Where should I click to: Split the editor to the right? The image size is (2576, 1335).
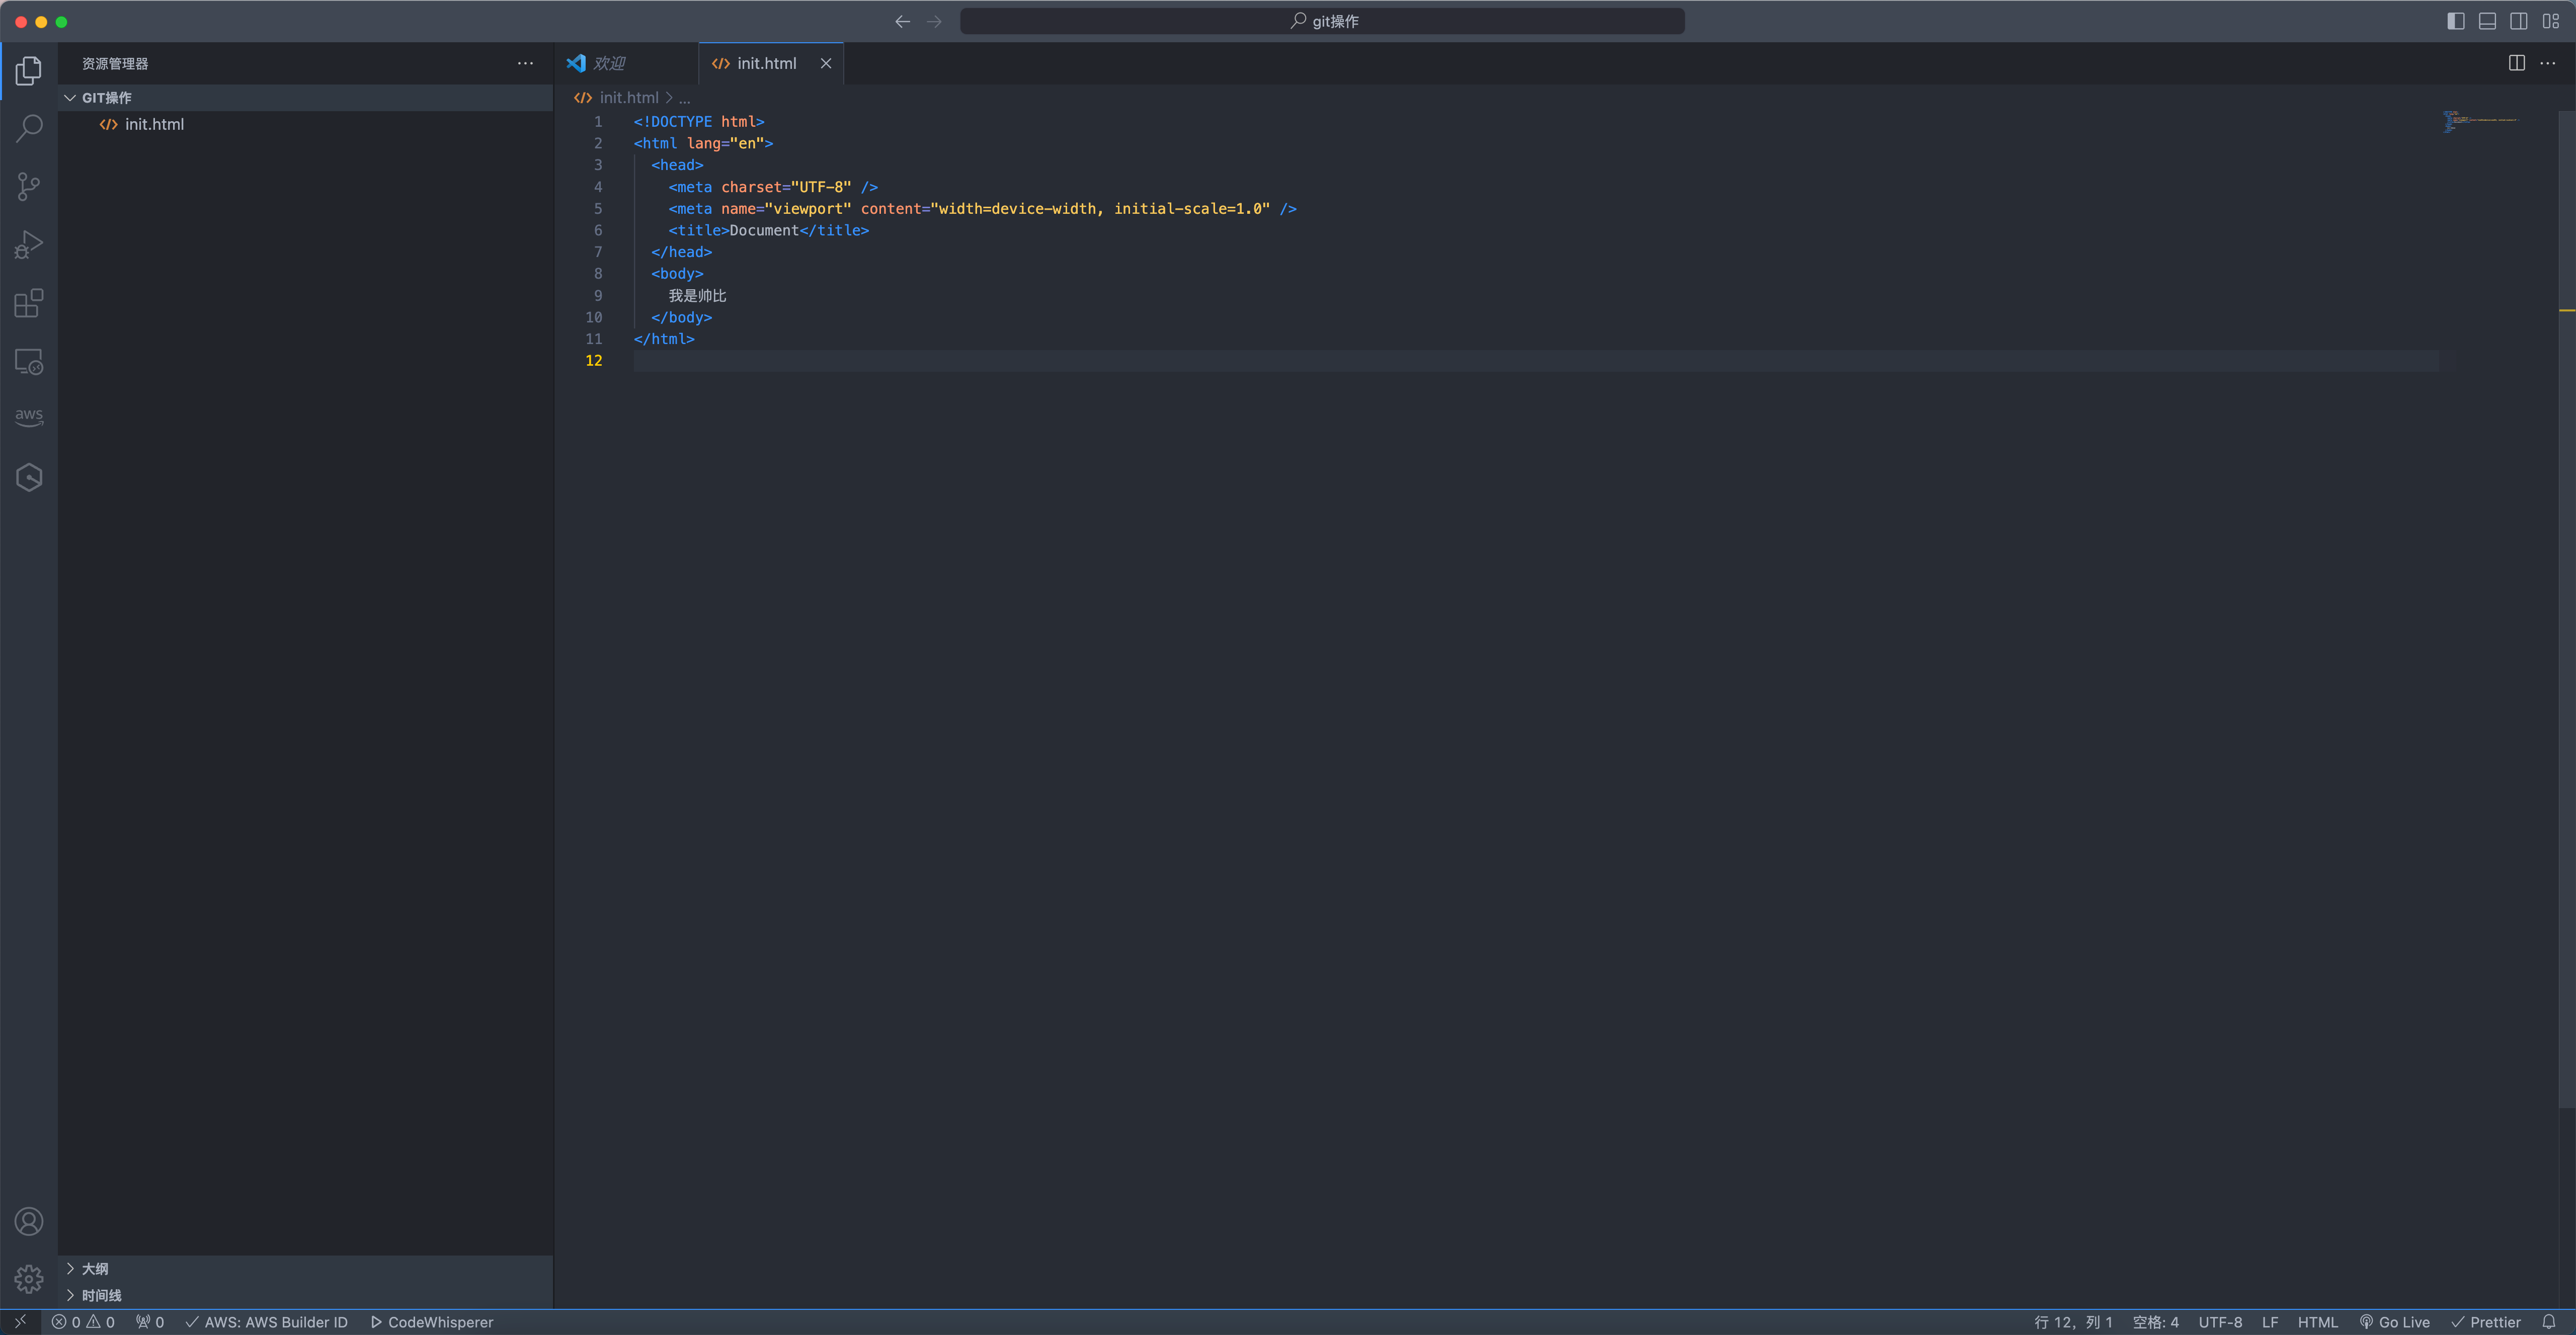point(2517,63)
